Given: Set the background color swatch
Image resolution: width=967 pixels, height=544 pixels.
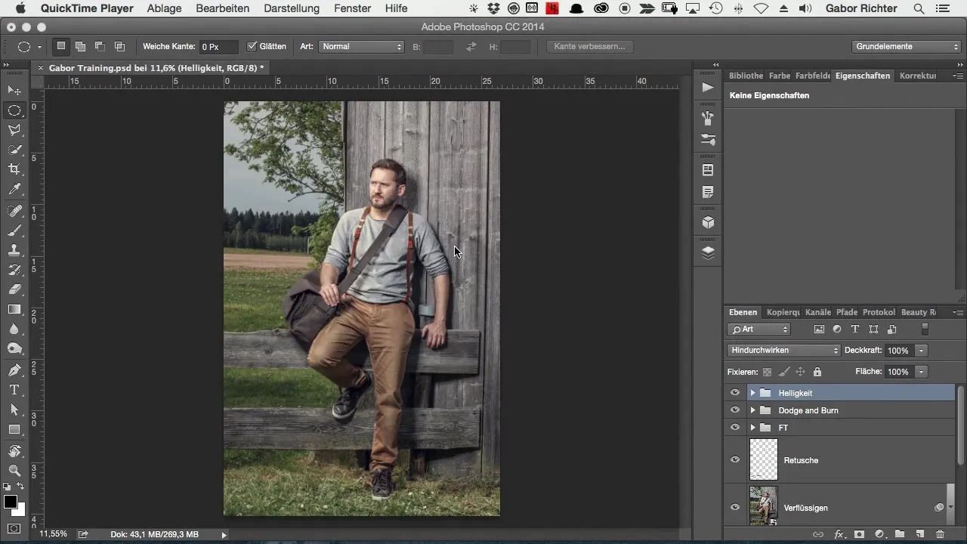Looking at the screenshot, I should coord(20,512).
